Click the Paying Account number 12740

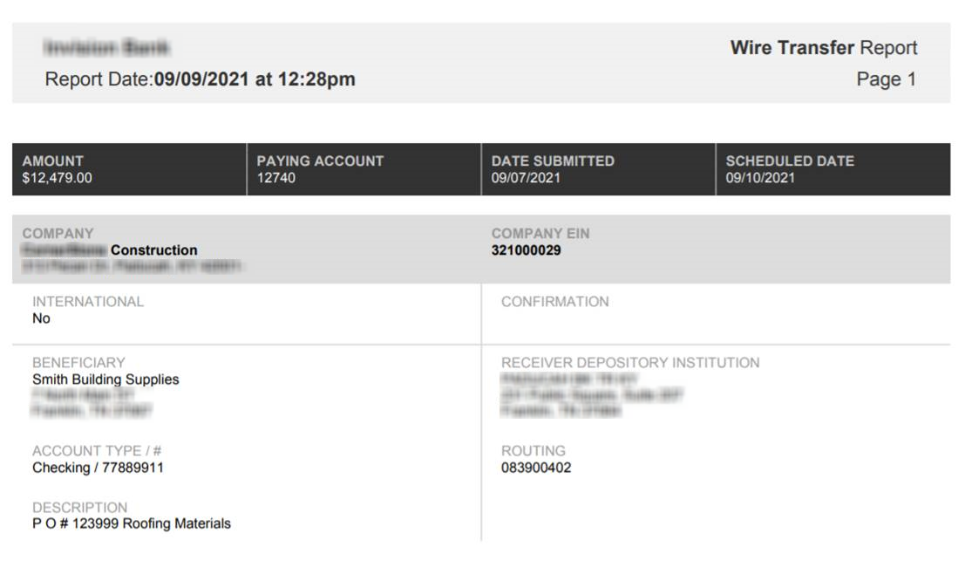[275, 178]
